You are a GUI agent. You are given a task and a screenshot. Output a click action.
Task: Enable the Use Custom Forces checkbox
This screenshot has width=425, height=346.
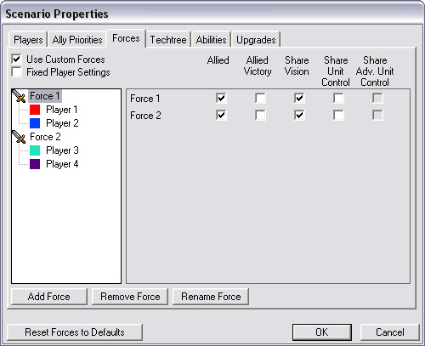(17, 60)
